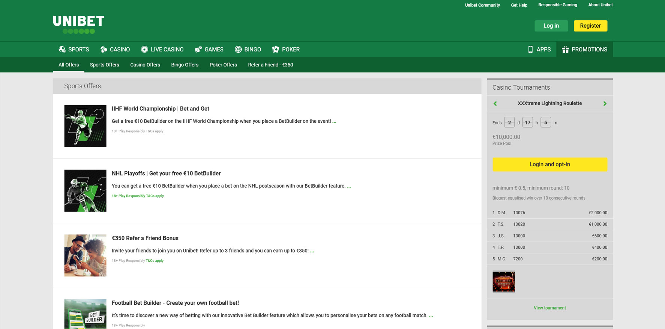Open About Unibet link

pos(600,5)
